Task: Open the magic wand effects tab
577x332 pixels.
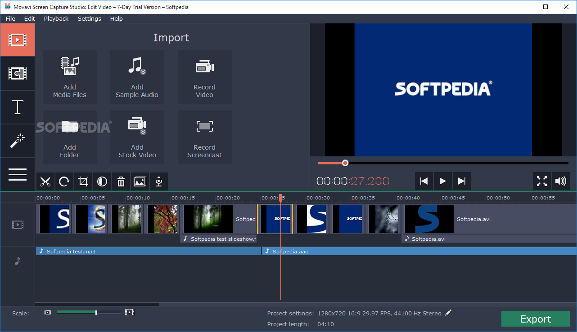Action: click(x=18, y=141)
